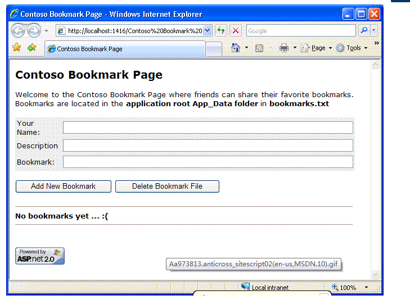Screen dimensions: 410x300
Task: Click the Delete Bookmark File button
Action: [167, 187]
